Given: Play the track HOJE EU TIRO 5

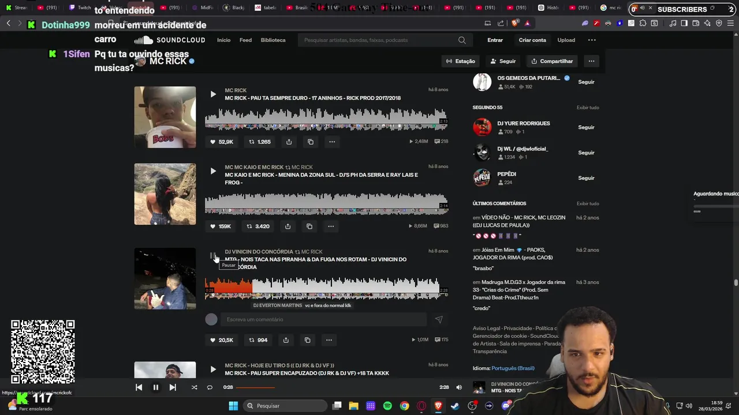Looking at the screenshot, I should click(x=213, y=369).
